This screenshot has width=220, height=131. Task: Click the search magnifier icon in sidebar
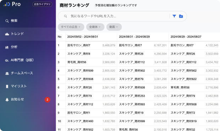pos(7,21)
